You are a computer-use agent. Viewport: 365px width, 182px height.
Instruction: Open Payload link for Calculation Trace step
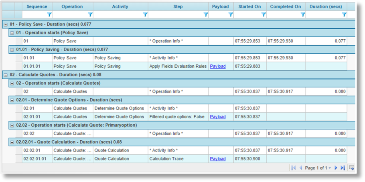(x=218, y=159)
